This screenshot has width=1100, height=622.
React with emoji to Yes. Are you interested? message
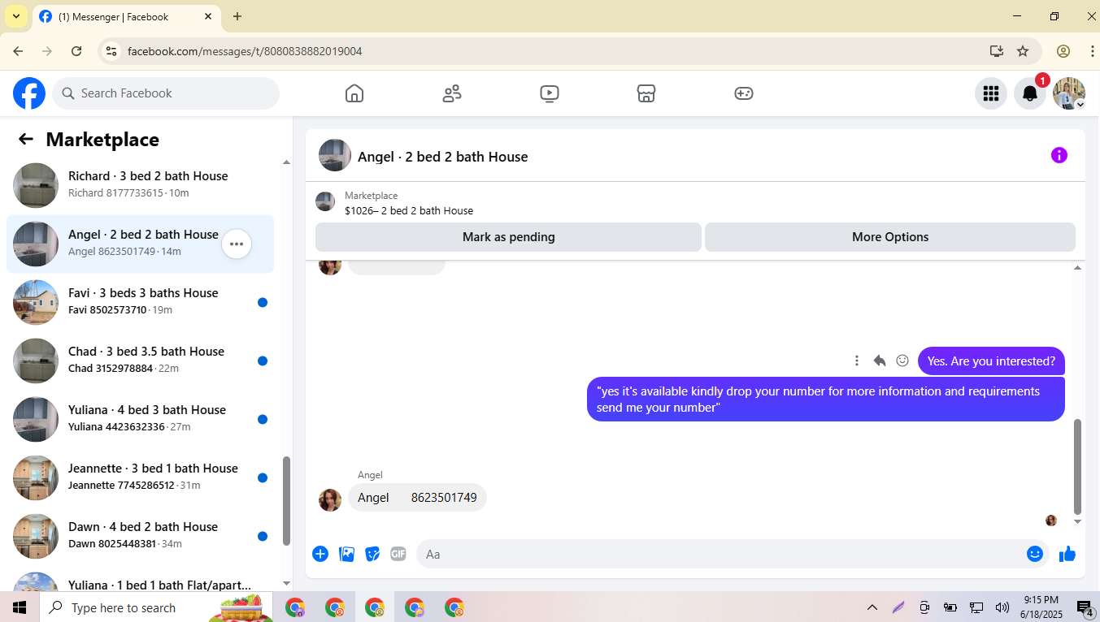coord(902,361)
